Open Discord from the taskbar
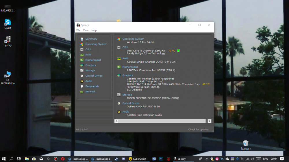289x162 pixels. click(123, 159)
